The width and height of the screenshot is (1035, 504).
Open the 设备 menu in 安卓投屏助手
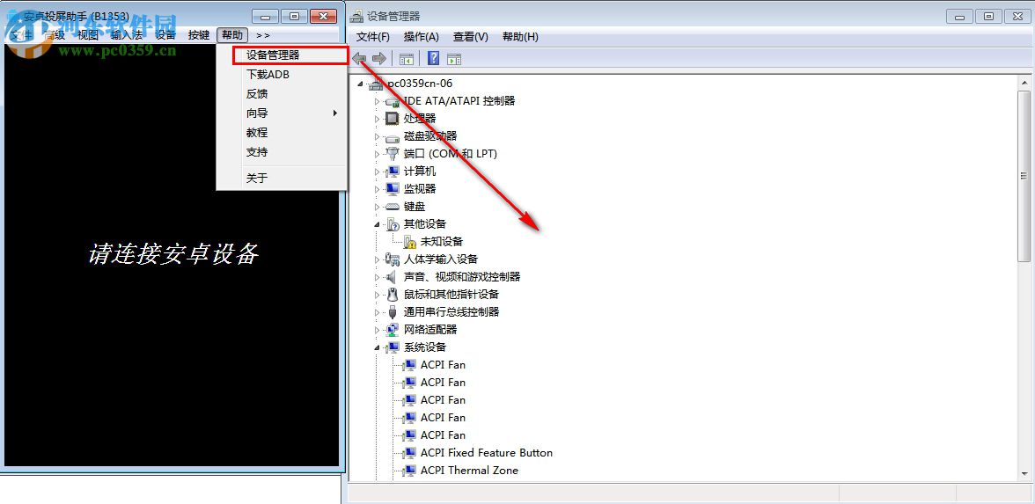165,35
